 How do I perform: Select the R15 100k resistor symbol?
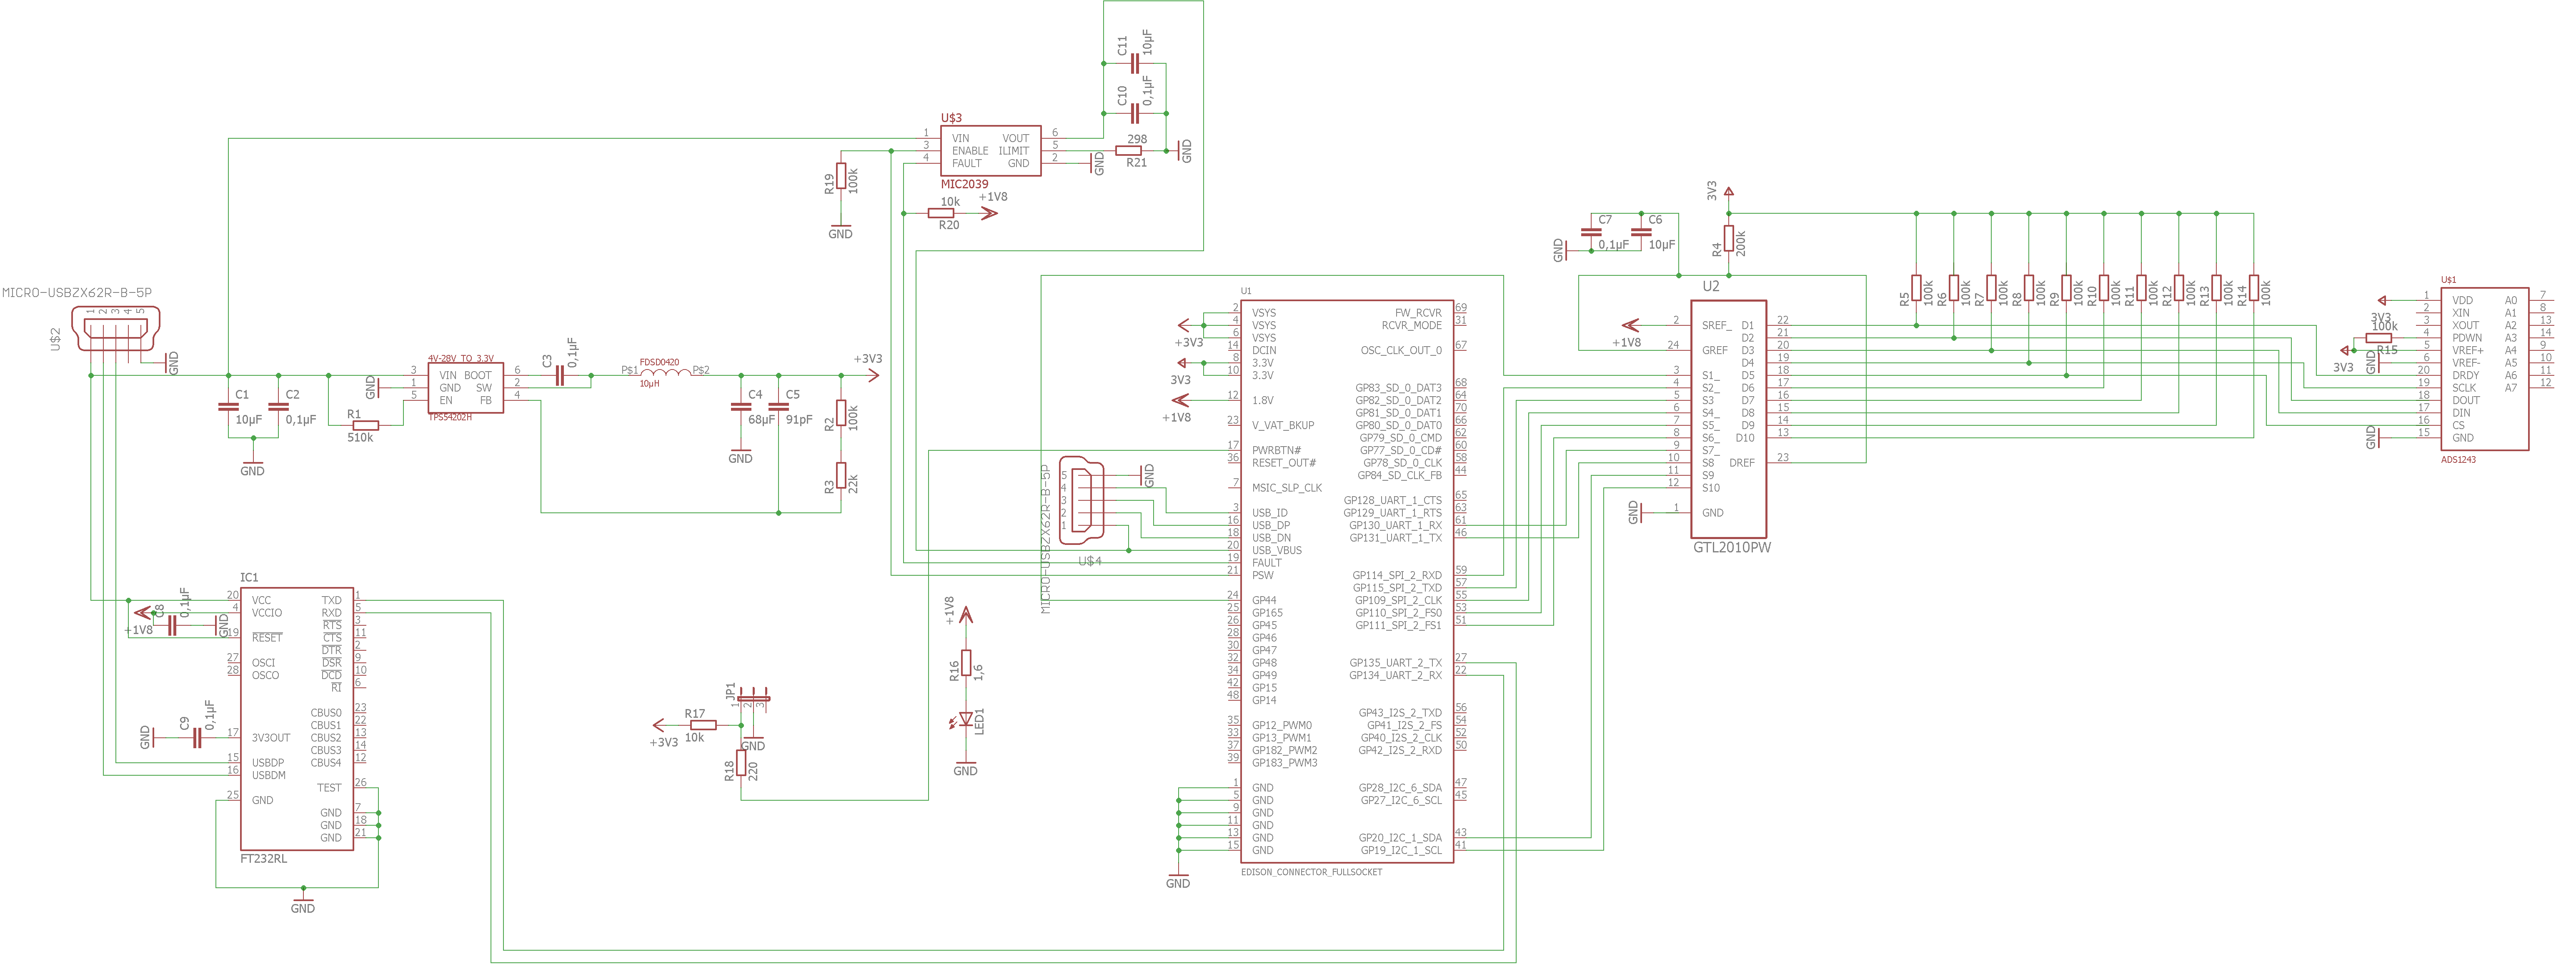pyautogui.click(x=2379, y=338)
